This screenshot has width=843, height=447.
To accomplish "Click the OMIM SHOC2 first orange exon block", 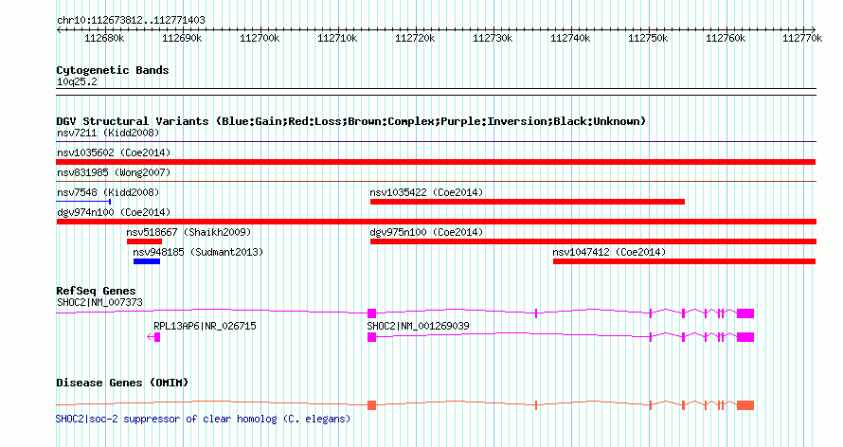I will 371,405.
